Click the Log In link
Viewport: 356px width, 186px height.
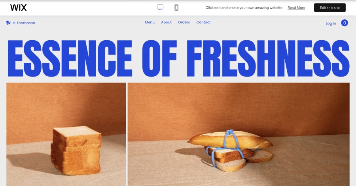click(x=331, y=23)
